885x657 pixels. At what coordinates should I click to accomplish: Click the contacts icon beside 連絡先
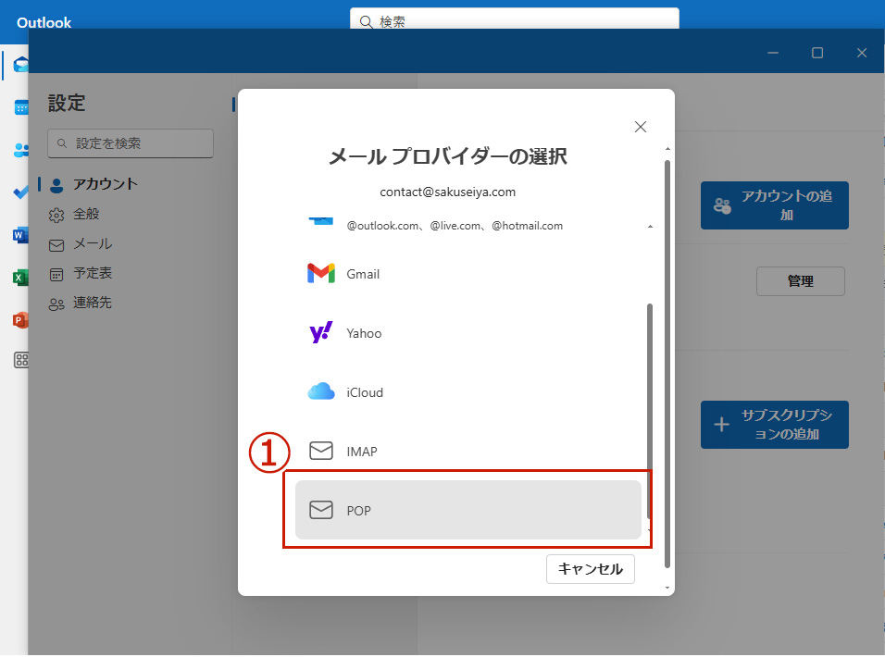[x=56, y=304]
